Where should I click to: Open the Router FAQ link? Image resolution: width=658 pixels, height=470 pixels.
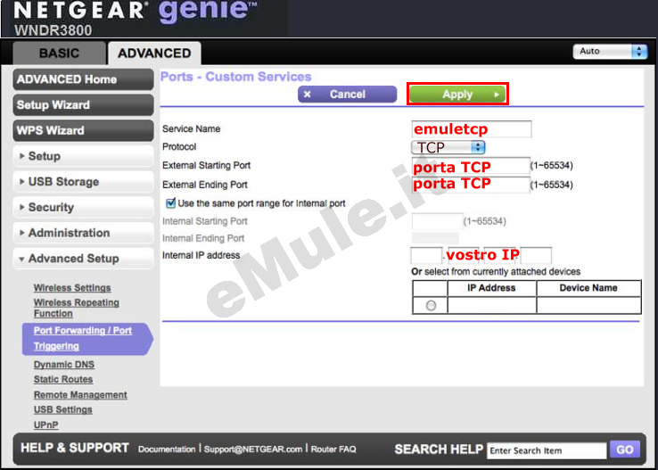(x=333, y=449)
